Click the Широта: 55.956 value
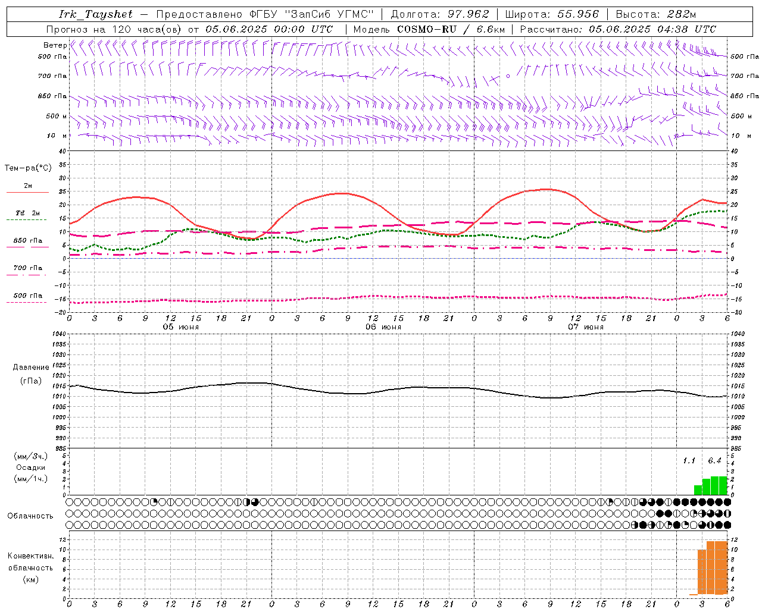Image resolution: width=762 pixels, height=609 pixels. click(x=552, y=14)
